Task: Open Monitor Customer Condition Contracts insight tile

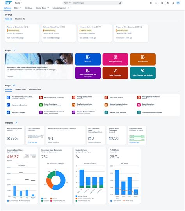Action: pyautogui.click(x=66, y=135)
